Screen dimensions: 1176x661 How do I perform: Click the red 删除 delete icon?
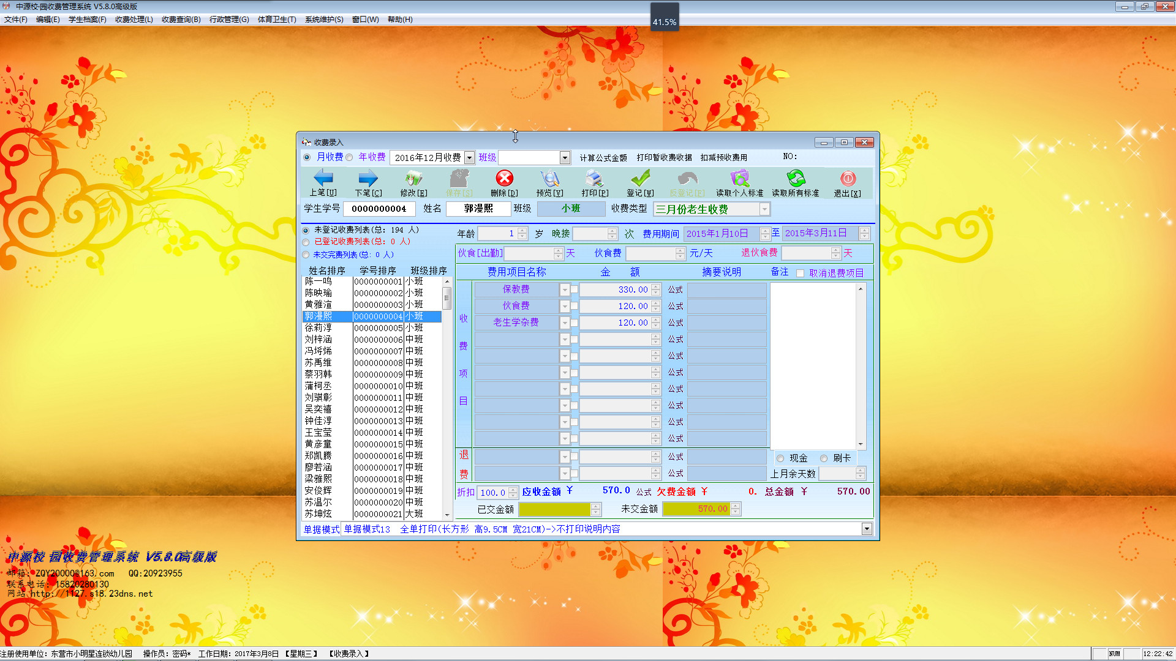pyautogui.click(x=504, y=179)
